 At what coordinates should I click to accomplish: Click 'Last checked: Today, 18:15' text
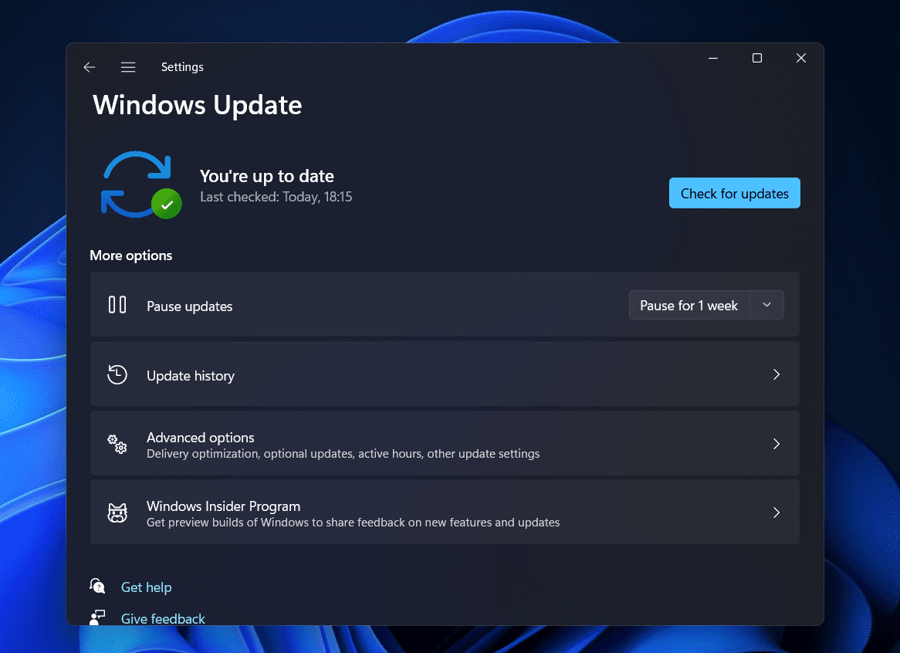coord(276,197)
